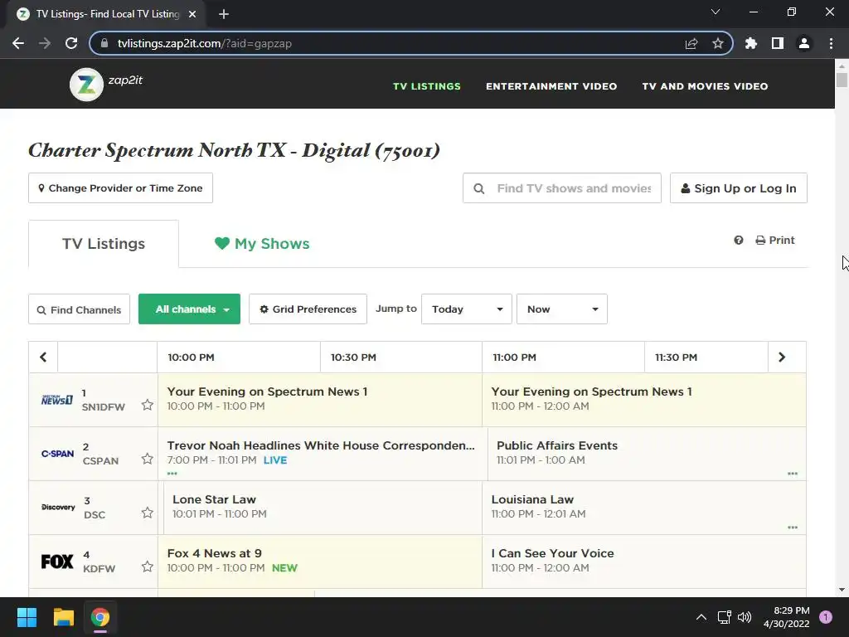Click Change Provider or Time Zone
Screen dimensions: 849x637
point(120,188)
